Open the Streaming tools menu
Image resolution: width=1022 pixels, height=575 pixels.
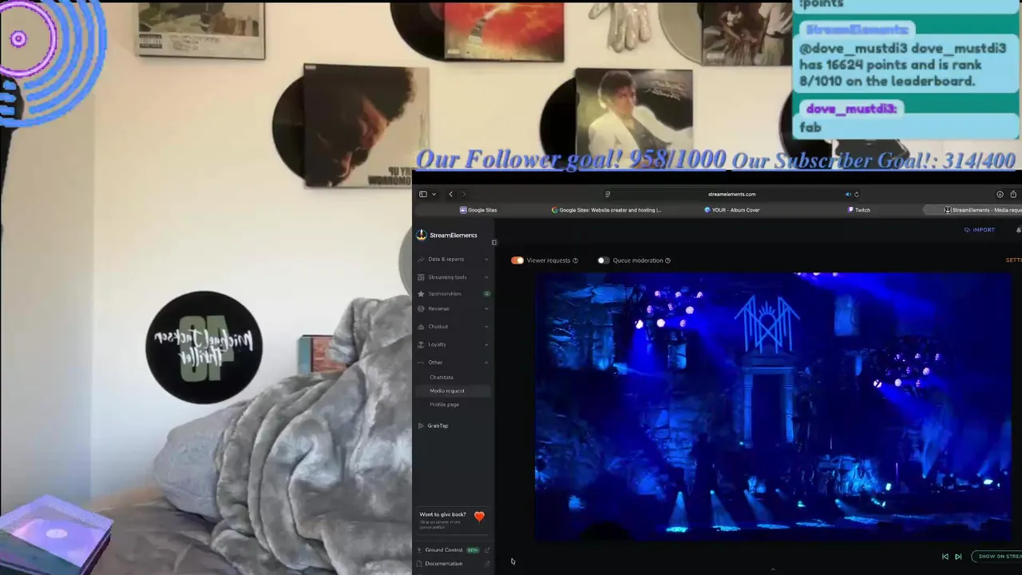click(447, 277)
